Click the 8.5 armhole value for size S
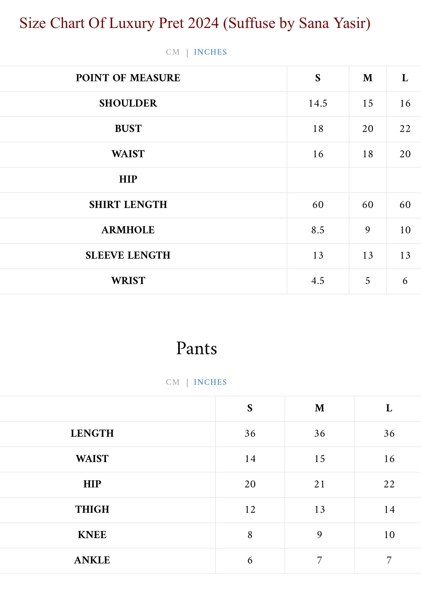421x594 pixels. [318, 230]
